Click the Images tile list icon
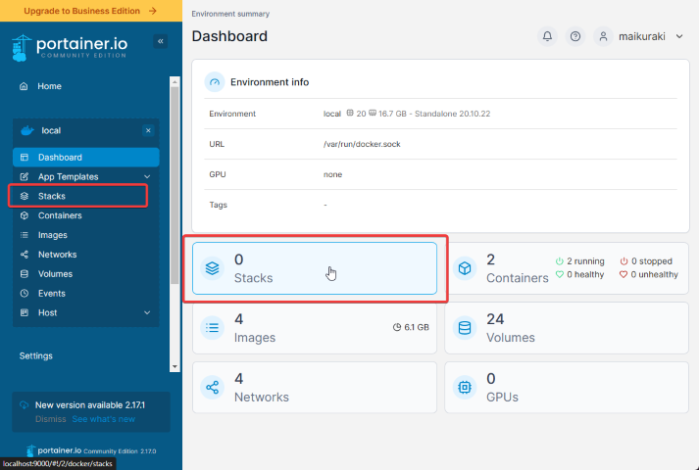 [x=212, y=328]
